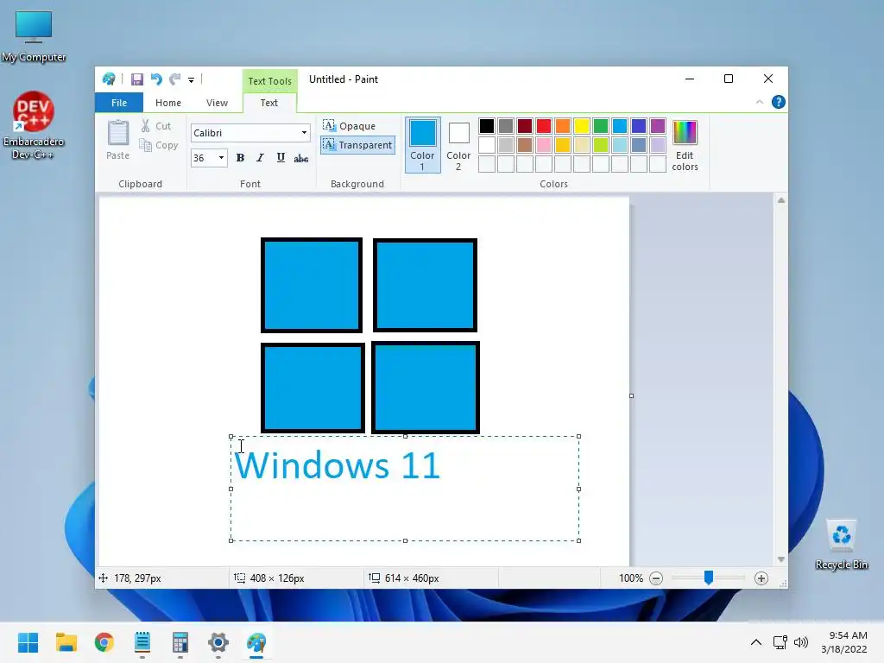Viewport: 884px width, 663px height.
Task: Click the Redo arrow icon
Action: (x=175, y=79)
